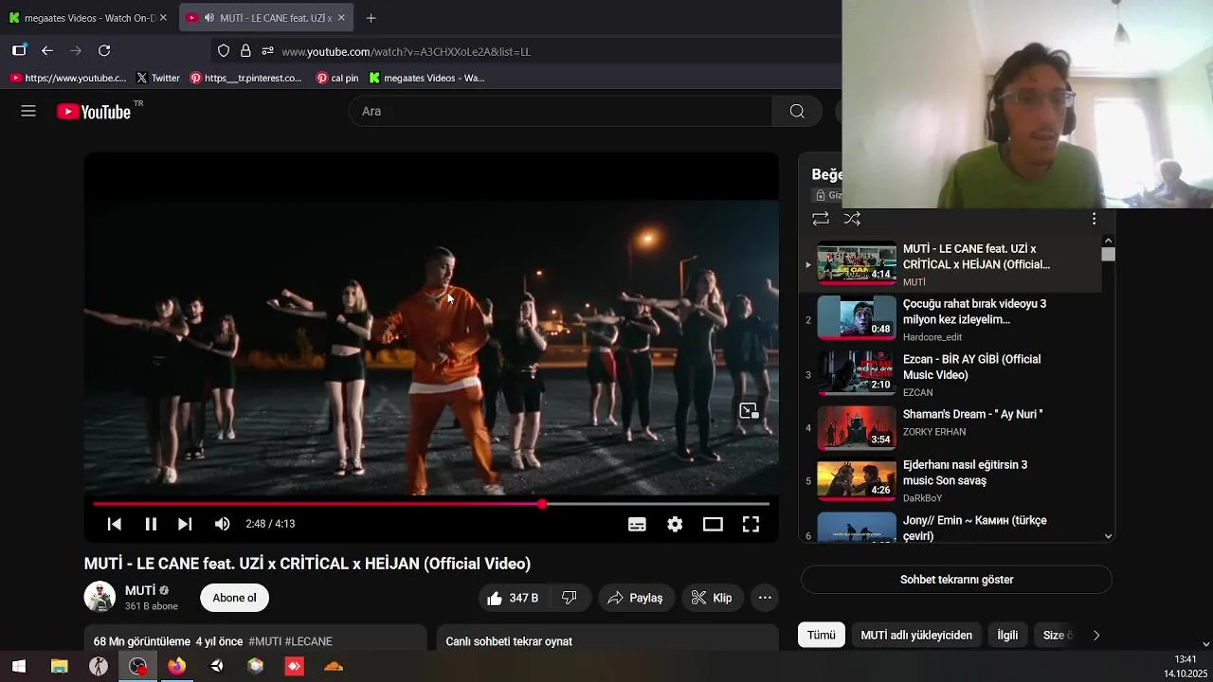1213x682 pixels.
Task: Skip to the previous video
Action: 114,524
